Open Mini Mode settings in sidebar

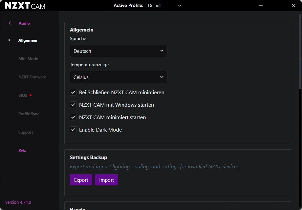tap(28, 59)
